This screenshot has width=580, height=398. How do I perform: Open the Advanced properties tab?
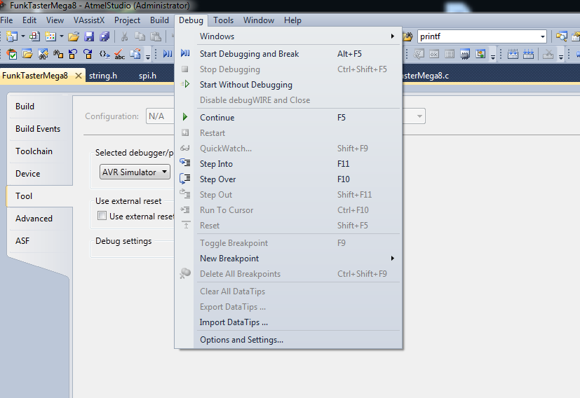pyautogui.click(x=39, y=219)
